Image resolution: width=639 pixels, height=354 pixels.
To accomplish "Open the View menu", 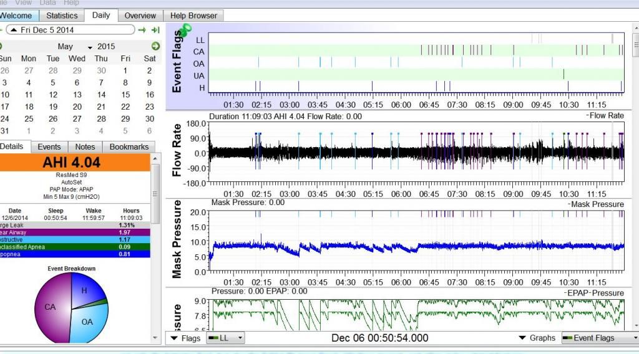I will 23,3.
